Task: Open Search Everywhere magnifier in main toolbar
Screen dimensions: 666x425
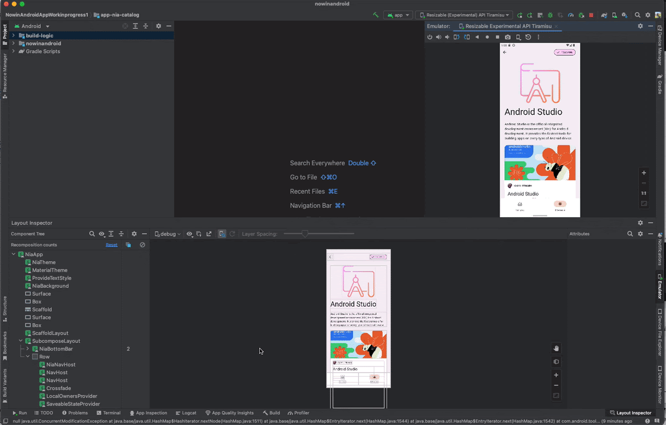Action: point(638,15)
